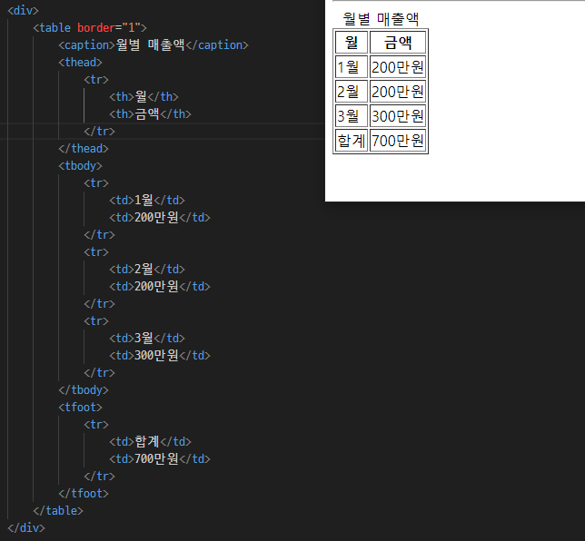
Task: Click the <tr> tag directly under <tfoot>
Action: pyautogui.click(x=96, y=424)
